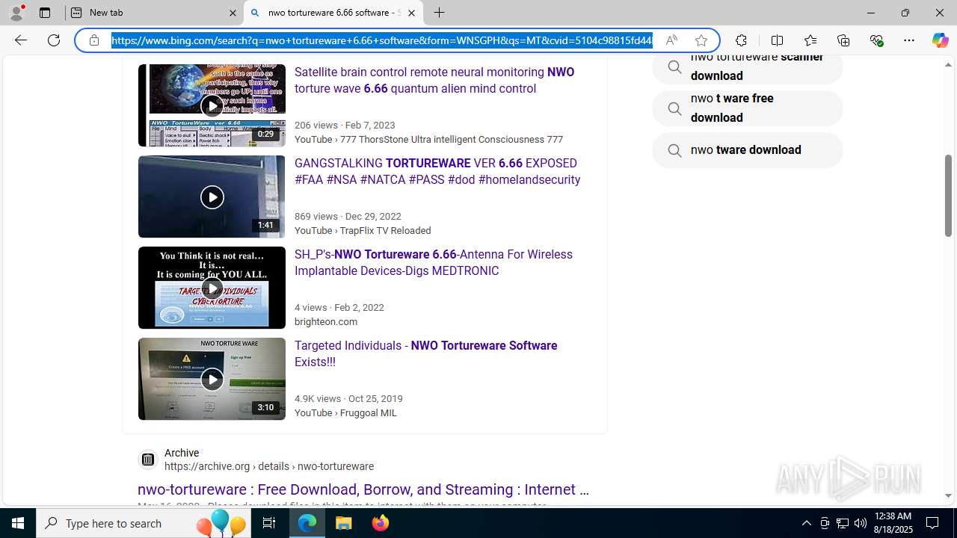Play the Targeted Individuals video thumbnail
Image resolution: width=957 pixels, height=538 pixels.
tap(212, 379)
